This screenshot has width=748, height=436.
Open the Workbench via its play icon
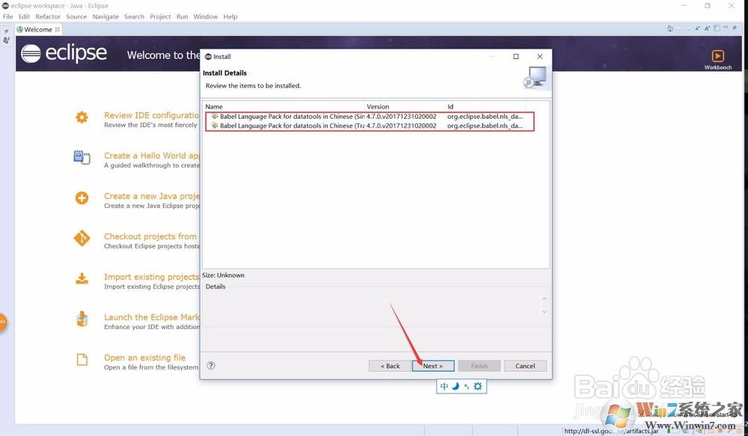(x=717, y=56)
